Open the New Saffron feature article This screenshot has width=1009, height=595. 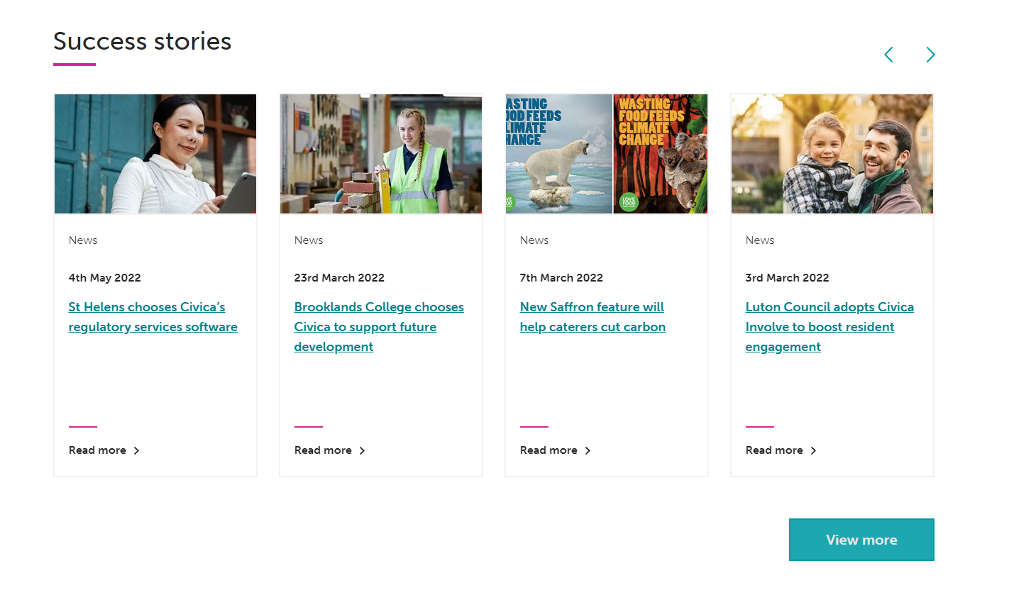click(x=592, y=316)
